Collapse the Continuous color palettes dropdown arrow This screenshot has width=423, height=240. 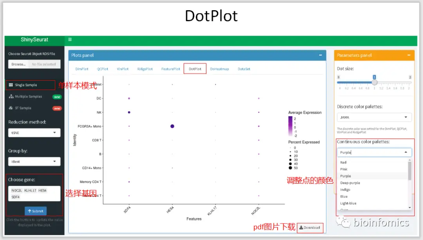tap(406, 152)
